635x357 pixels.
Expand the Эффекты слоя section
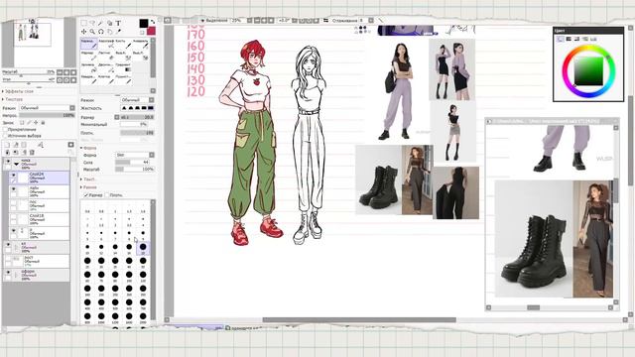click(x=18, y=91)
